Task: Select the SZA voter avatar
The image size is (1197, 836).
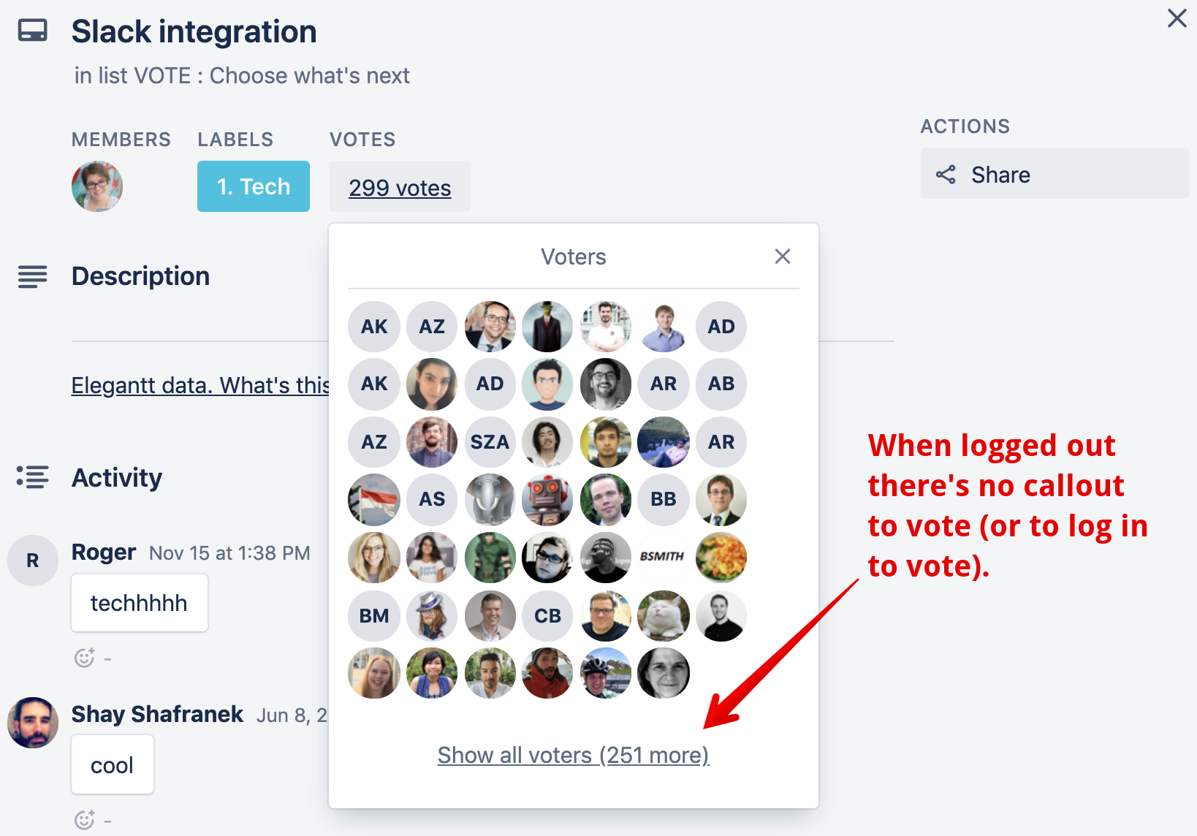Action: pyautogui.click(x=490, y=442)
